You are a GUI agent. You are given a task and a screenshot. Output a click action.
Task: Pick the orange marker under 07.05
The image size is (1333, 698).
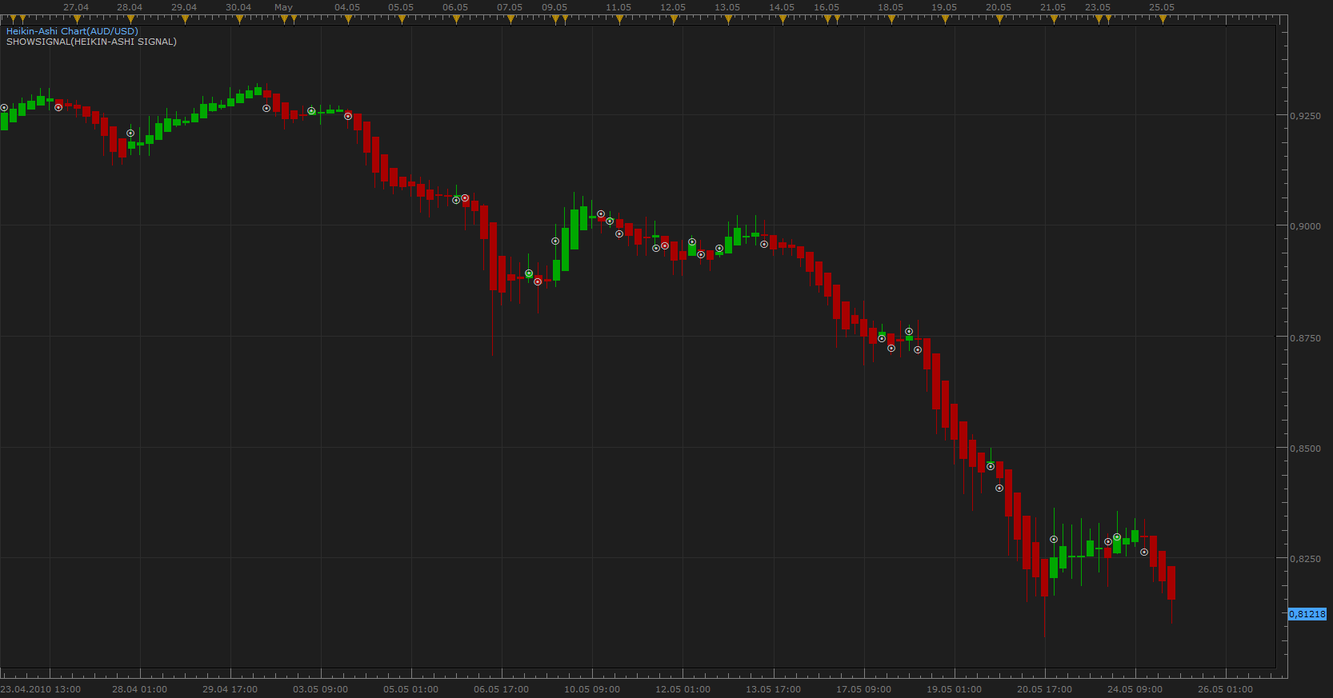pyautogui.click(x=510, y=19)
